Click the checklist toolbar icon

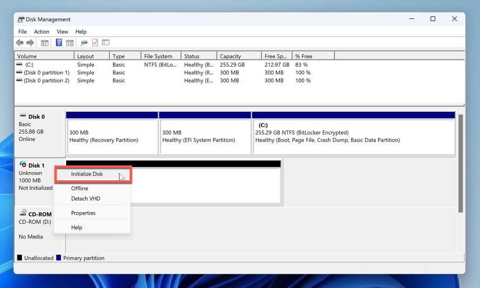coord(106,42)
